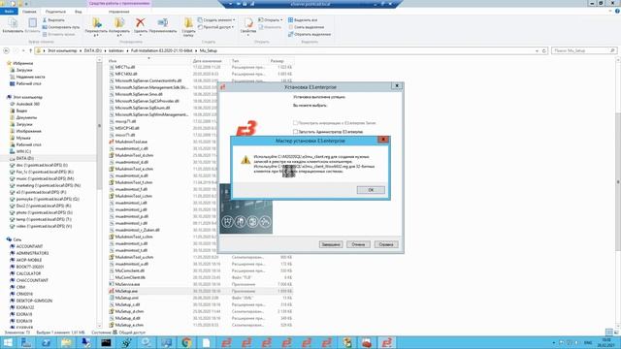Select the MuSetup.xml file row
This screenshot has height=349, width=621.
click(x=200, y=298)
